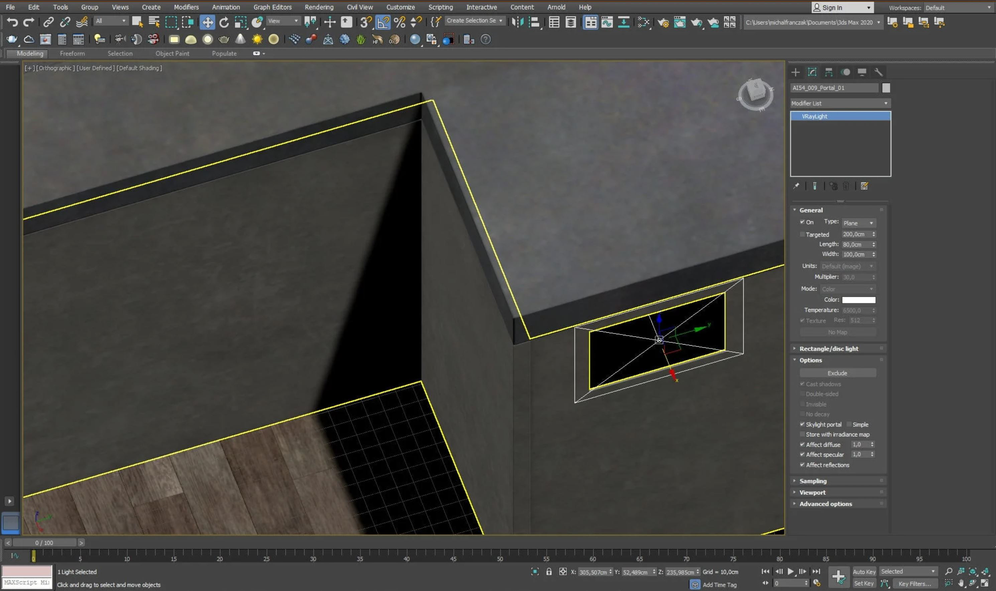Expand the Sampling rollout
The height and width of the screenshot is (591, 996).
click(813, 481)
